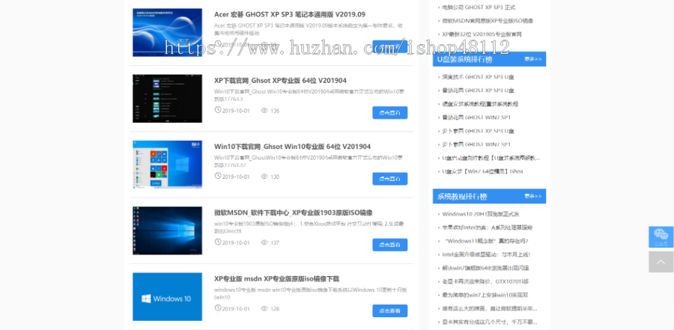Open 解决win7旗舰版64位浏览器出现闪退 link

pyautogui.click(x=485, y=268)
